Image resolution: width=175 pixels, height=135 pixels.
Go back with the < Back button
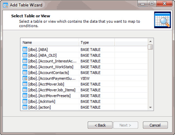click(100, 125)
